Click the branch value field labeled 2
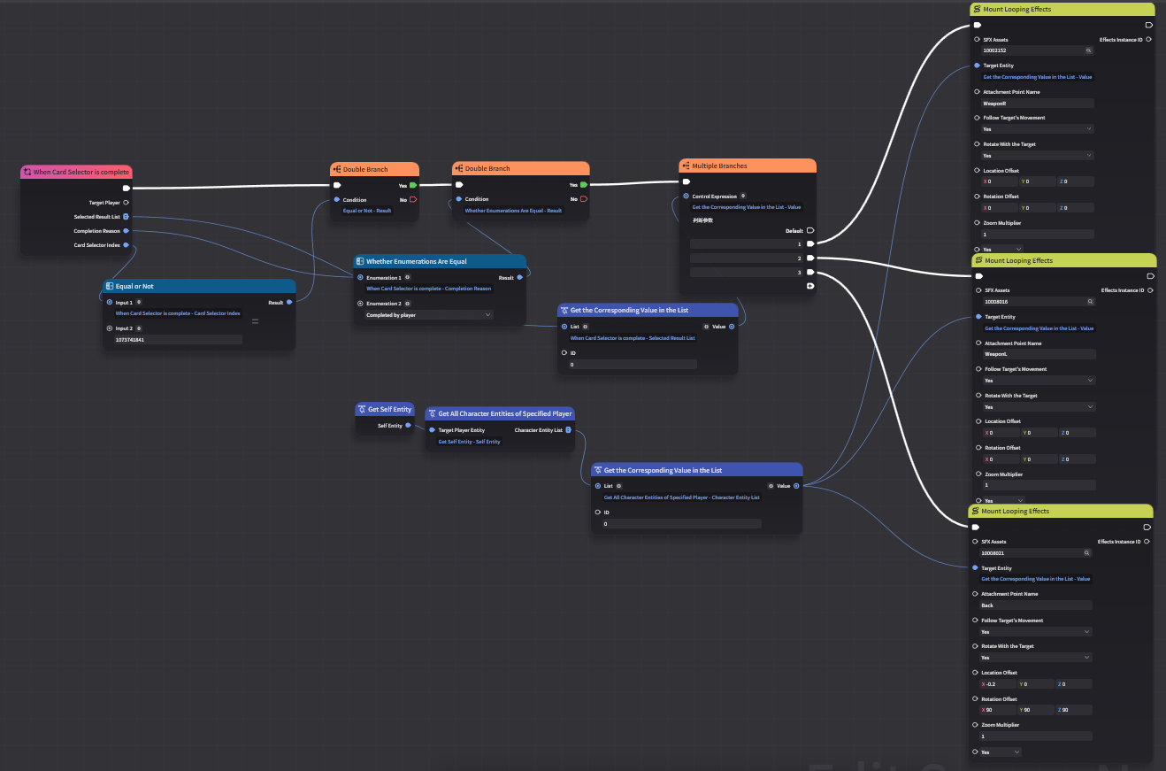This screenshot has height=771, width=1166. (x=747, y=258)
